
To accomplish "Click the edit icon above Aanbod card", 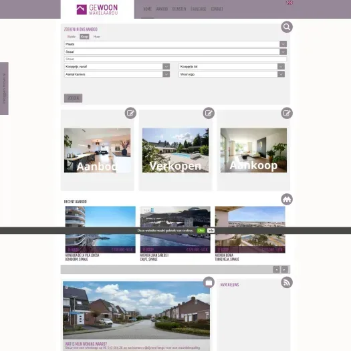I will coord(130,113).
